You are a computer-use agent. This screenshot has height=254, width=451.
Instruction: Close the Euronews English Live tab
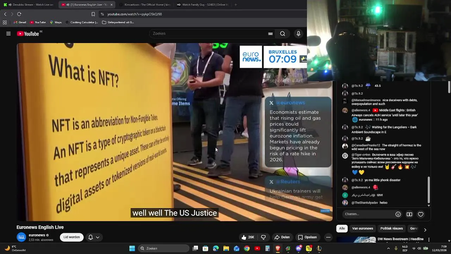pos(111,5)
